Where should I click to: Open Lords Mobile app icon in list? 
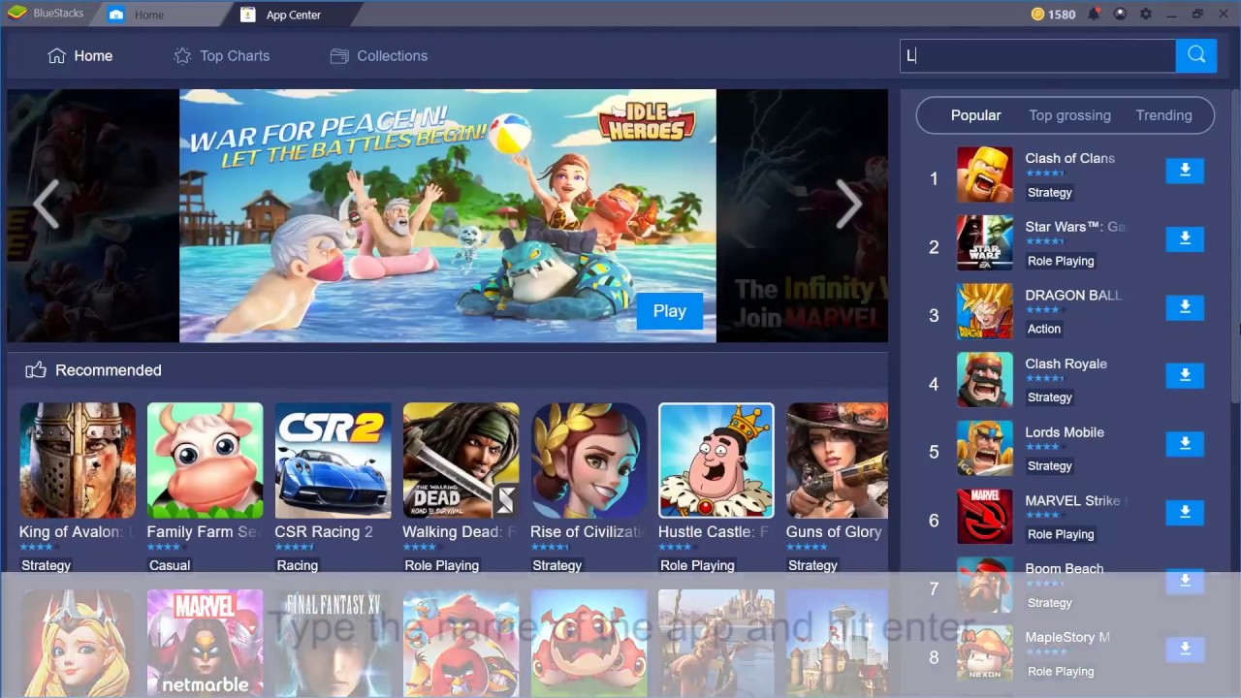coord(985,448)
